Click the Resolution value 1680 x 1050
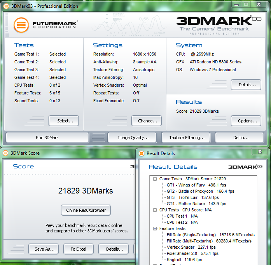The image size is (271, 265). point(145,54)
